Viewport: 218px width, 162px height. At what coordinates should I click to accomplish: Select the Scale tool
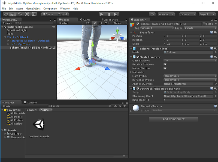pyautogui.click(x=27, y=14)
